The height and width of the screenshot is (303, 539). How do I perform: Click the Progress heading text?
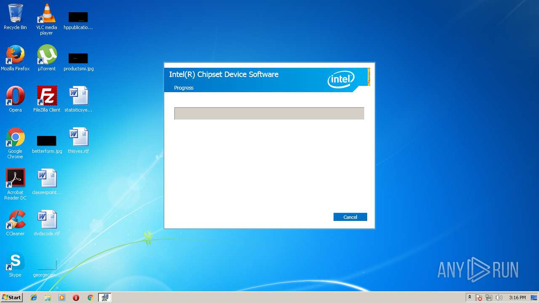click(x=184, y=88)
